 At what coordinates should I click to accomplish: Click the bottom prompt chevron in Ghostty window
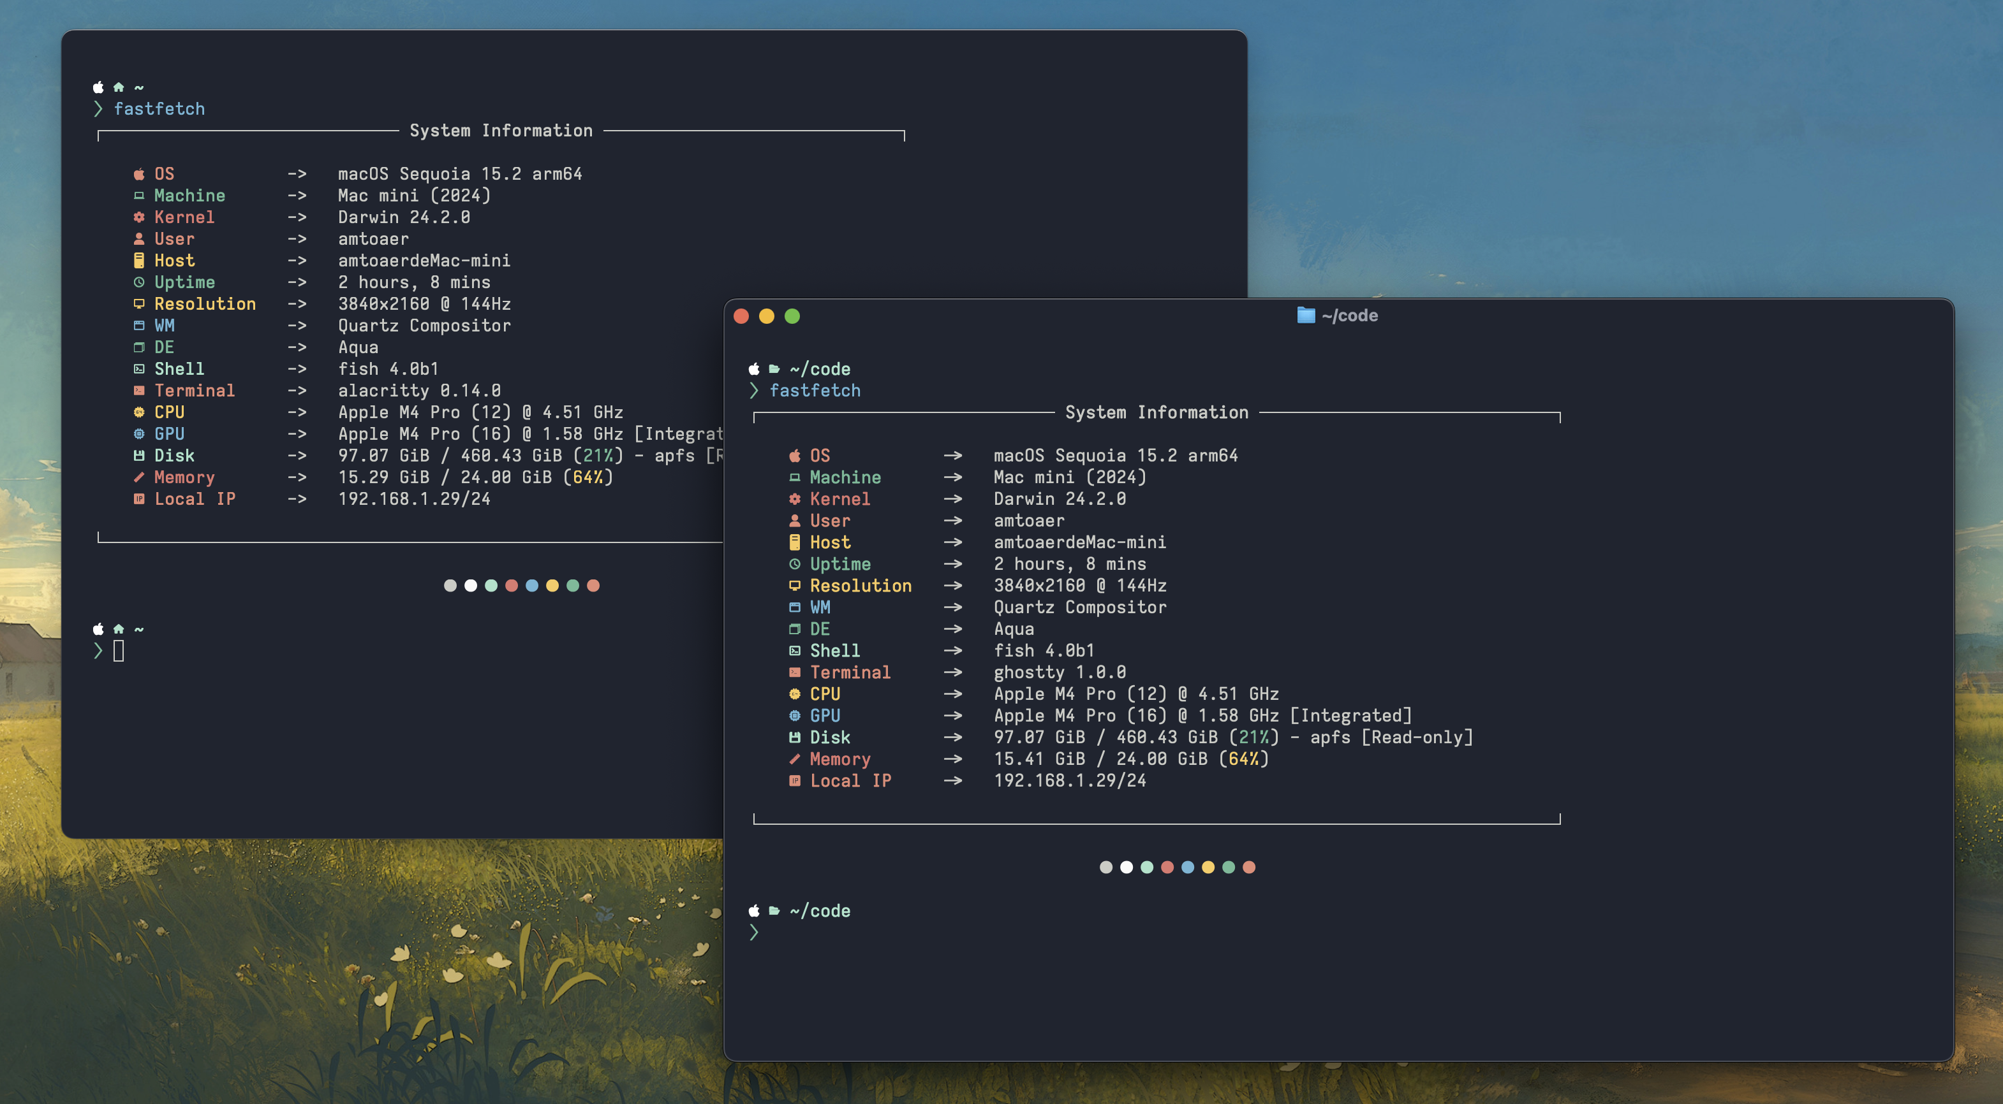pyautogui.click(x=753, y=933)
